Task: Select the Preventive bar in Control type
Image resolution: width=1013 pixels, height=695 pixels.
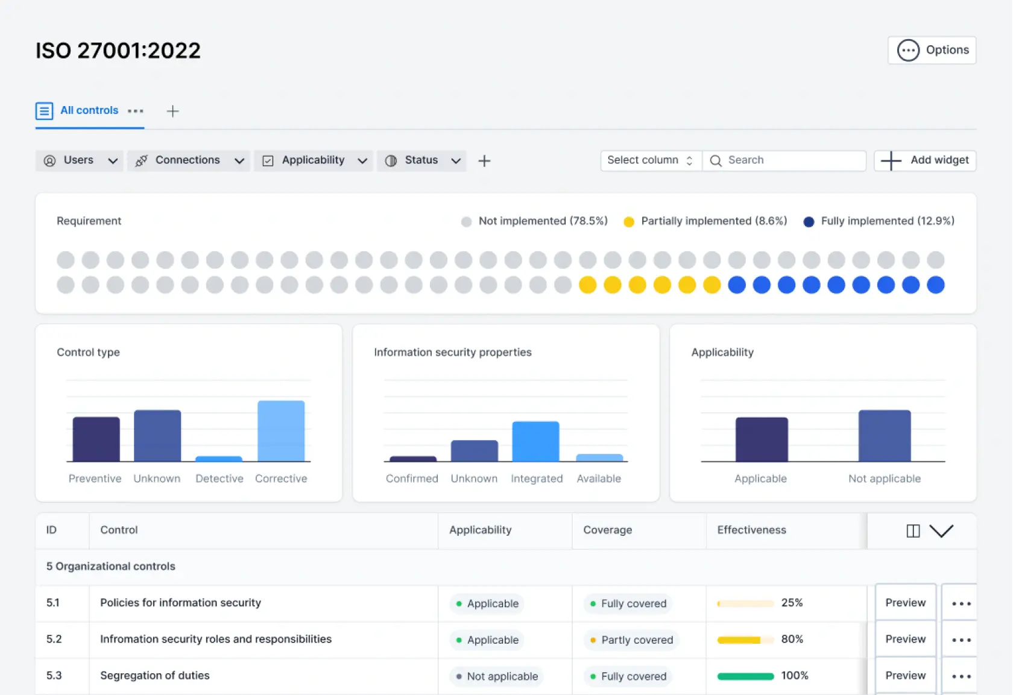Action: 96,439
